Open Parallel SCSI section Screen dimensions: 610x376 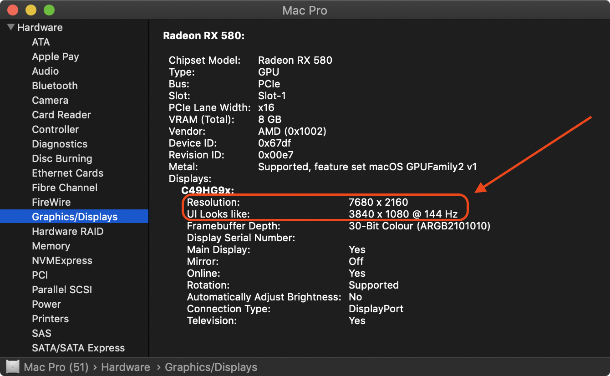point(62,290)
